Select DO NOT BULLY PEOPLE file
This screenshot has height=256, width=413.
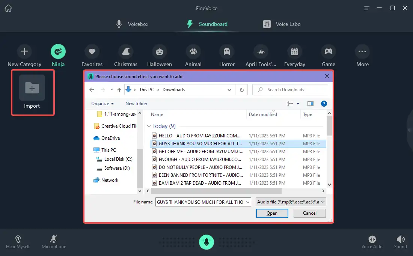(x=238, y=167)
